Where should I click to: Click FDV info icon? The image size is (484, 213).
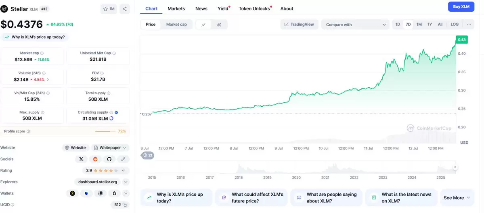[102, 73]
